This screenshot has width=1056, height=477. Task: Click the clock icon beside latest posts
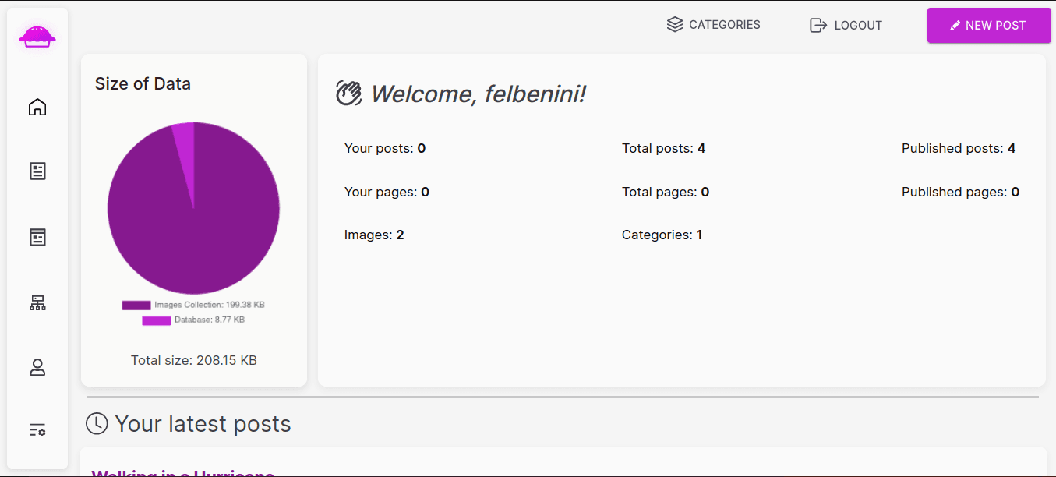tap(97, 423)
